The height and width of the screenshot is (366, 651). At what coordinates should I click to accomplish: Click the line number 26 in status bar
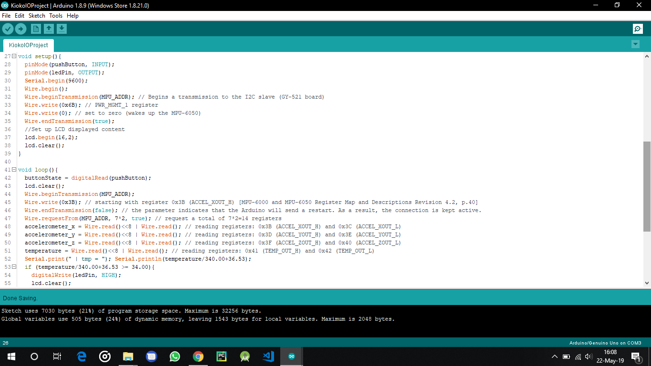5,343
